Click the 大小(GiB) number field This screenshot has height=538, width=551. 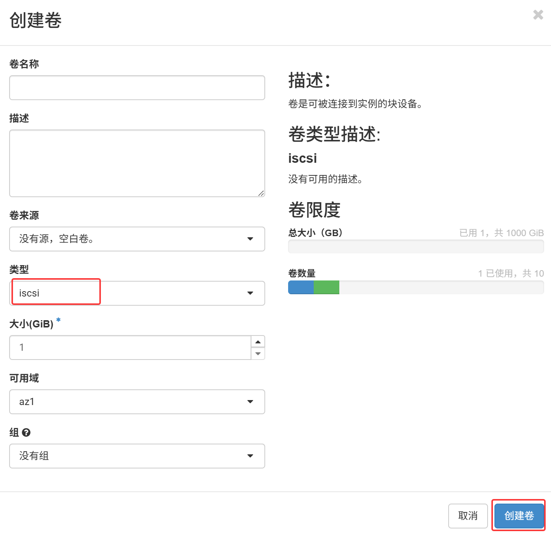click(x=130, y=347)
